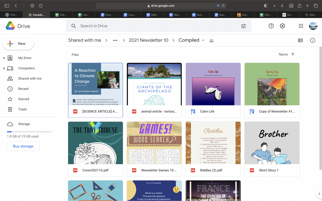
Task: Open search options filter icon
Action: coord(243,26)
